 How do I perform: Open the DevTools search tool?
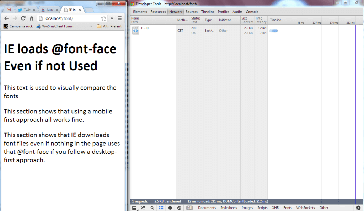[x=152, y=208]
